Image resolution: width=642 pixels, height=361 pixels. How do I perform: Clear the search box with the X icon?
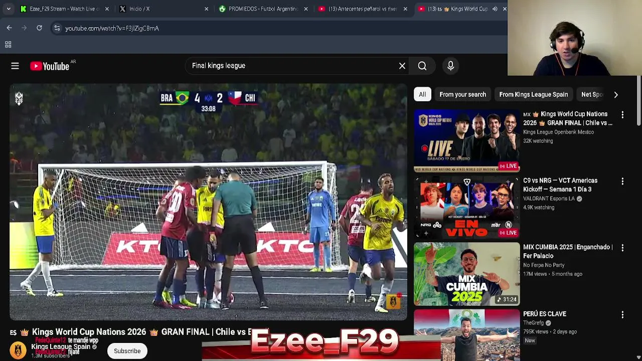(402, 66)
